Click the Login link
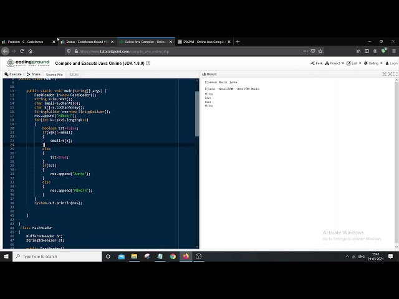This screenshot has width=399, height=299. (392, 63)
